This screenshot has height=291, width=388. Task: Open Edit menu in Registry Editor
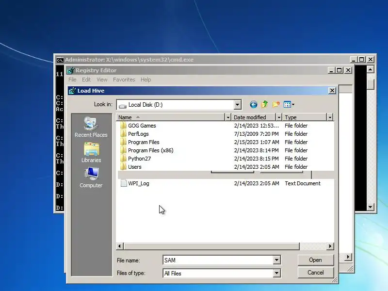point(86,80)
